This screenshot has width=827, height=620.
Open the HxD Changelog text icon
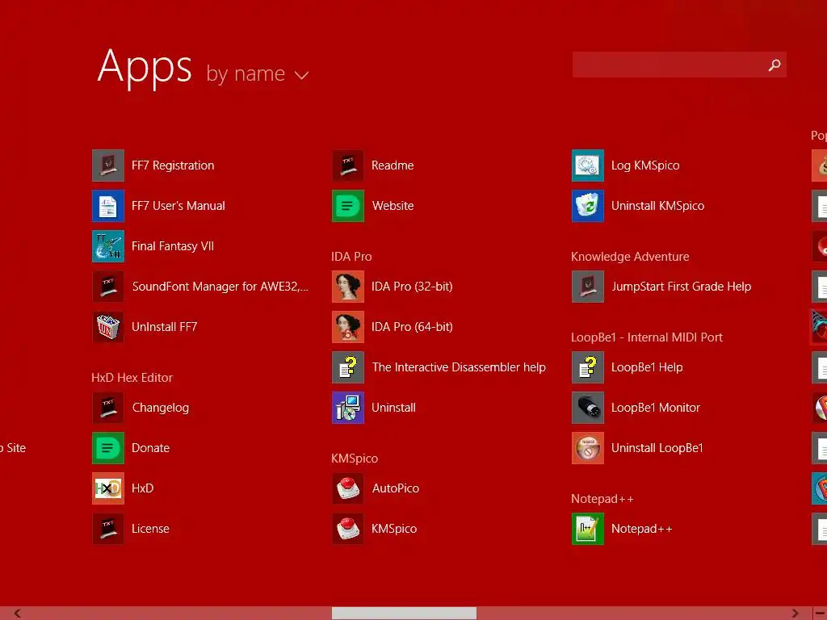[x=108, y=408]
